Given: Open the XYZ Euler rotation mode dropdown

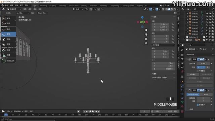Looking at the screenshot, I should tap(163, 45).
